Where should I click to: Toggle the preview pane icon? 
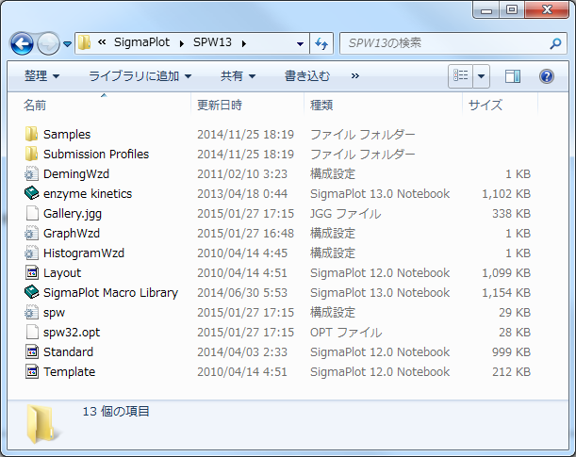pyautogui.click(x=513, y=76)
